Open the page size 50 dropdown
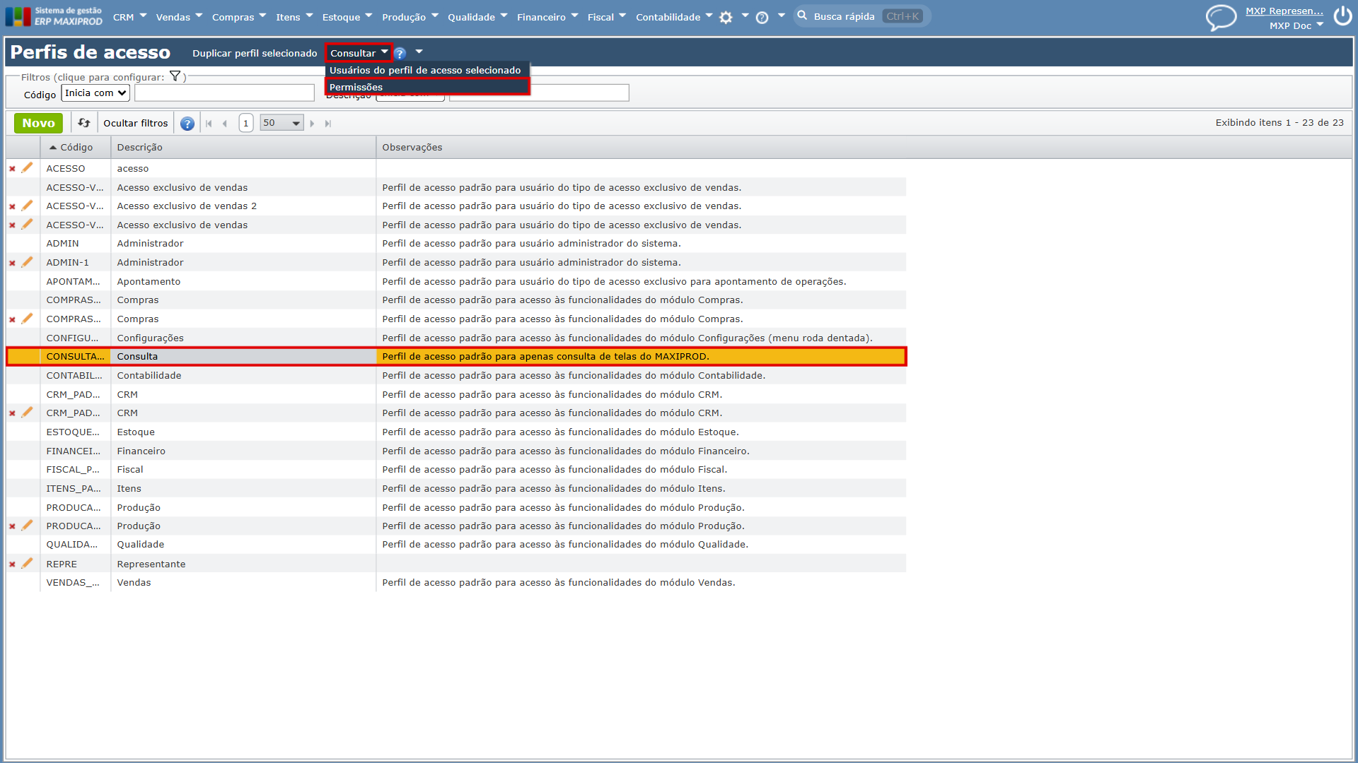The width and height of the screenshot is (1358, 763). pyautogui.click(x=282, y=123)
